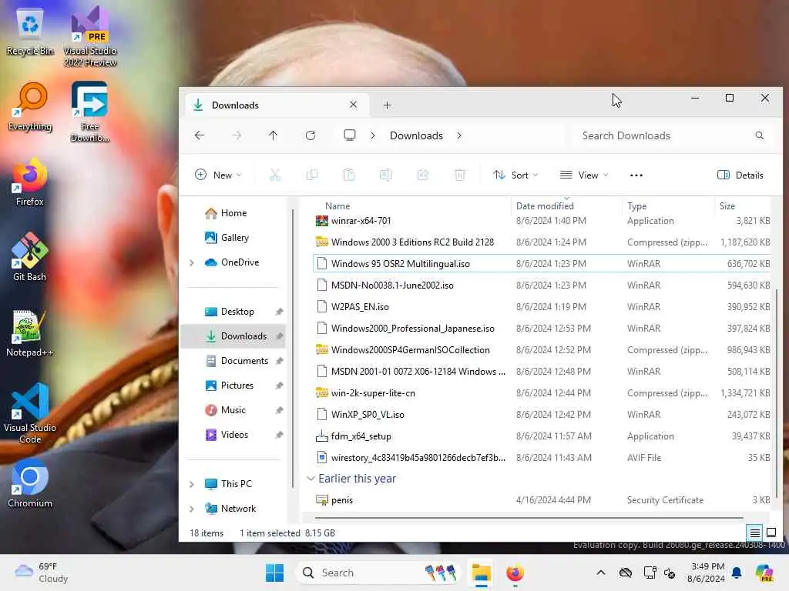Close the Downloads tab

click(x=353, y=105)
